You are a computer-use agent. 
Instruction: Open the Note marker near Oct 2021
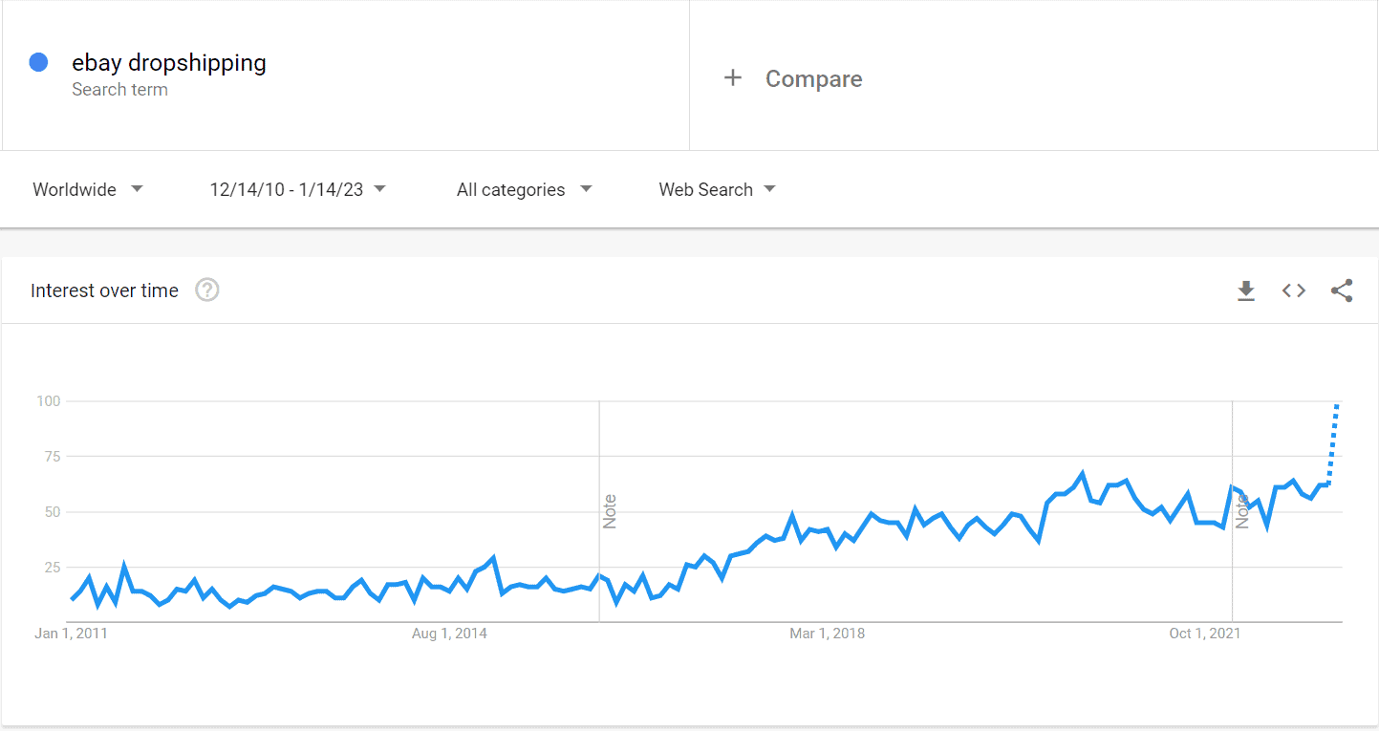click(1244, 513)
